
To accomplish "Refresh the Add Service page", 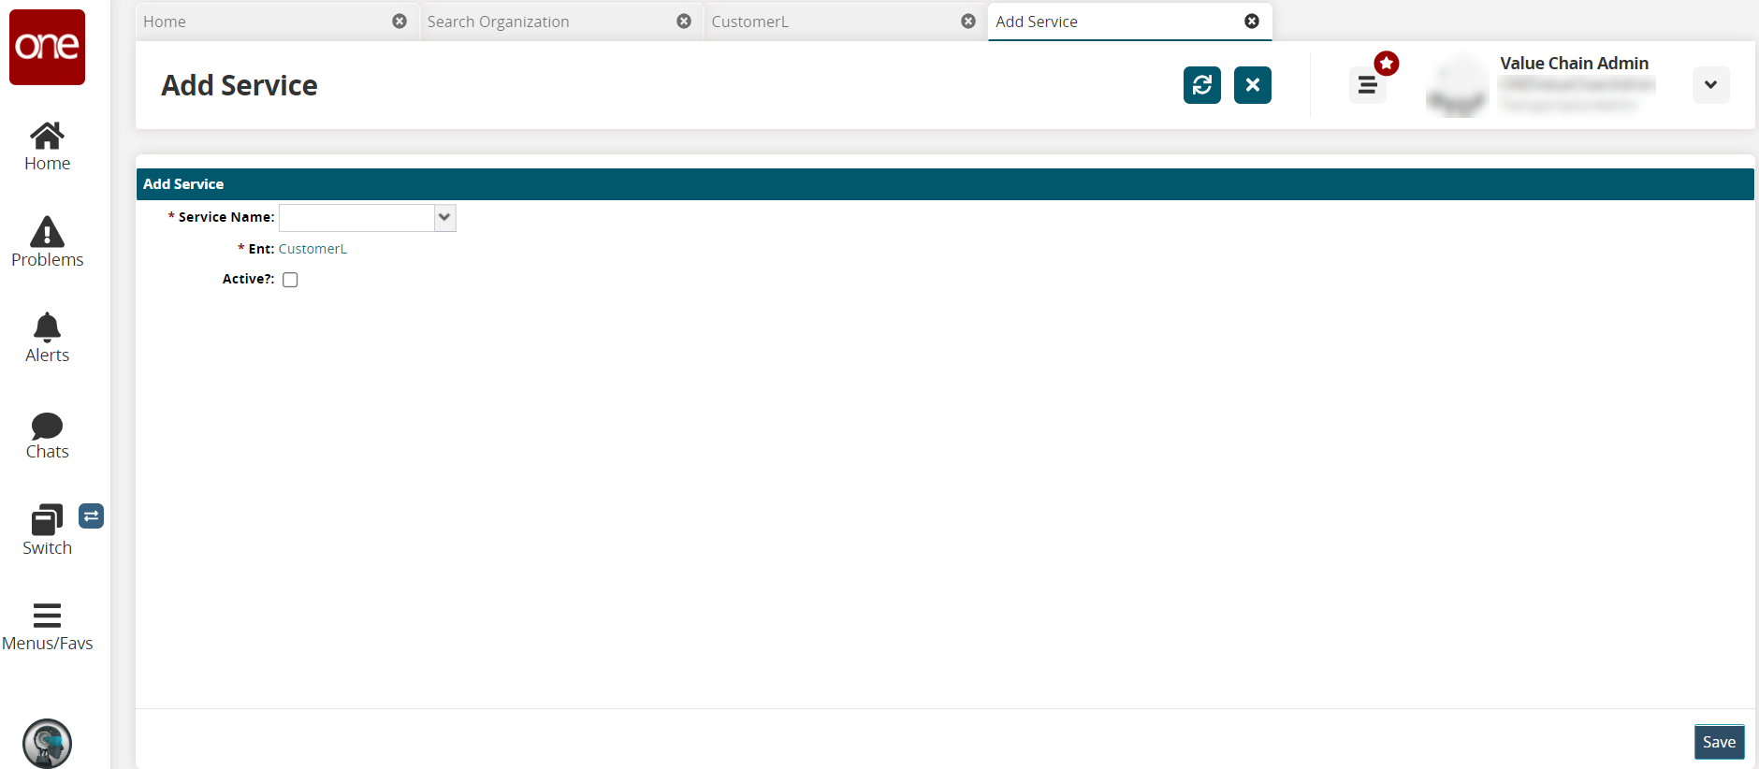I will pos(1202,85).
